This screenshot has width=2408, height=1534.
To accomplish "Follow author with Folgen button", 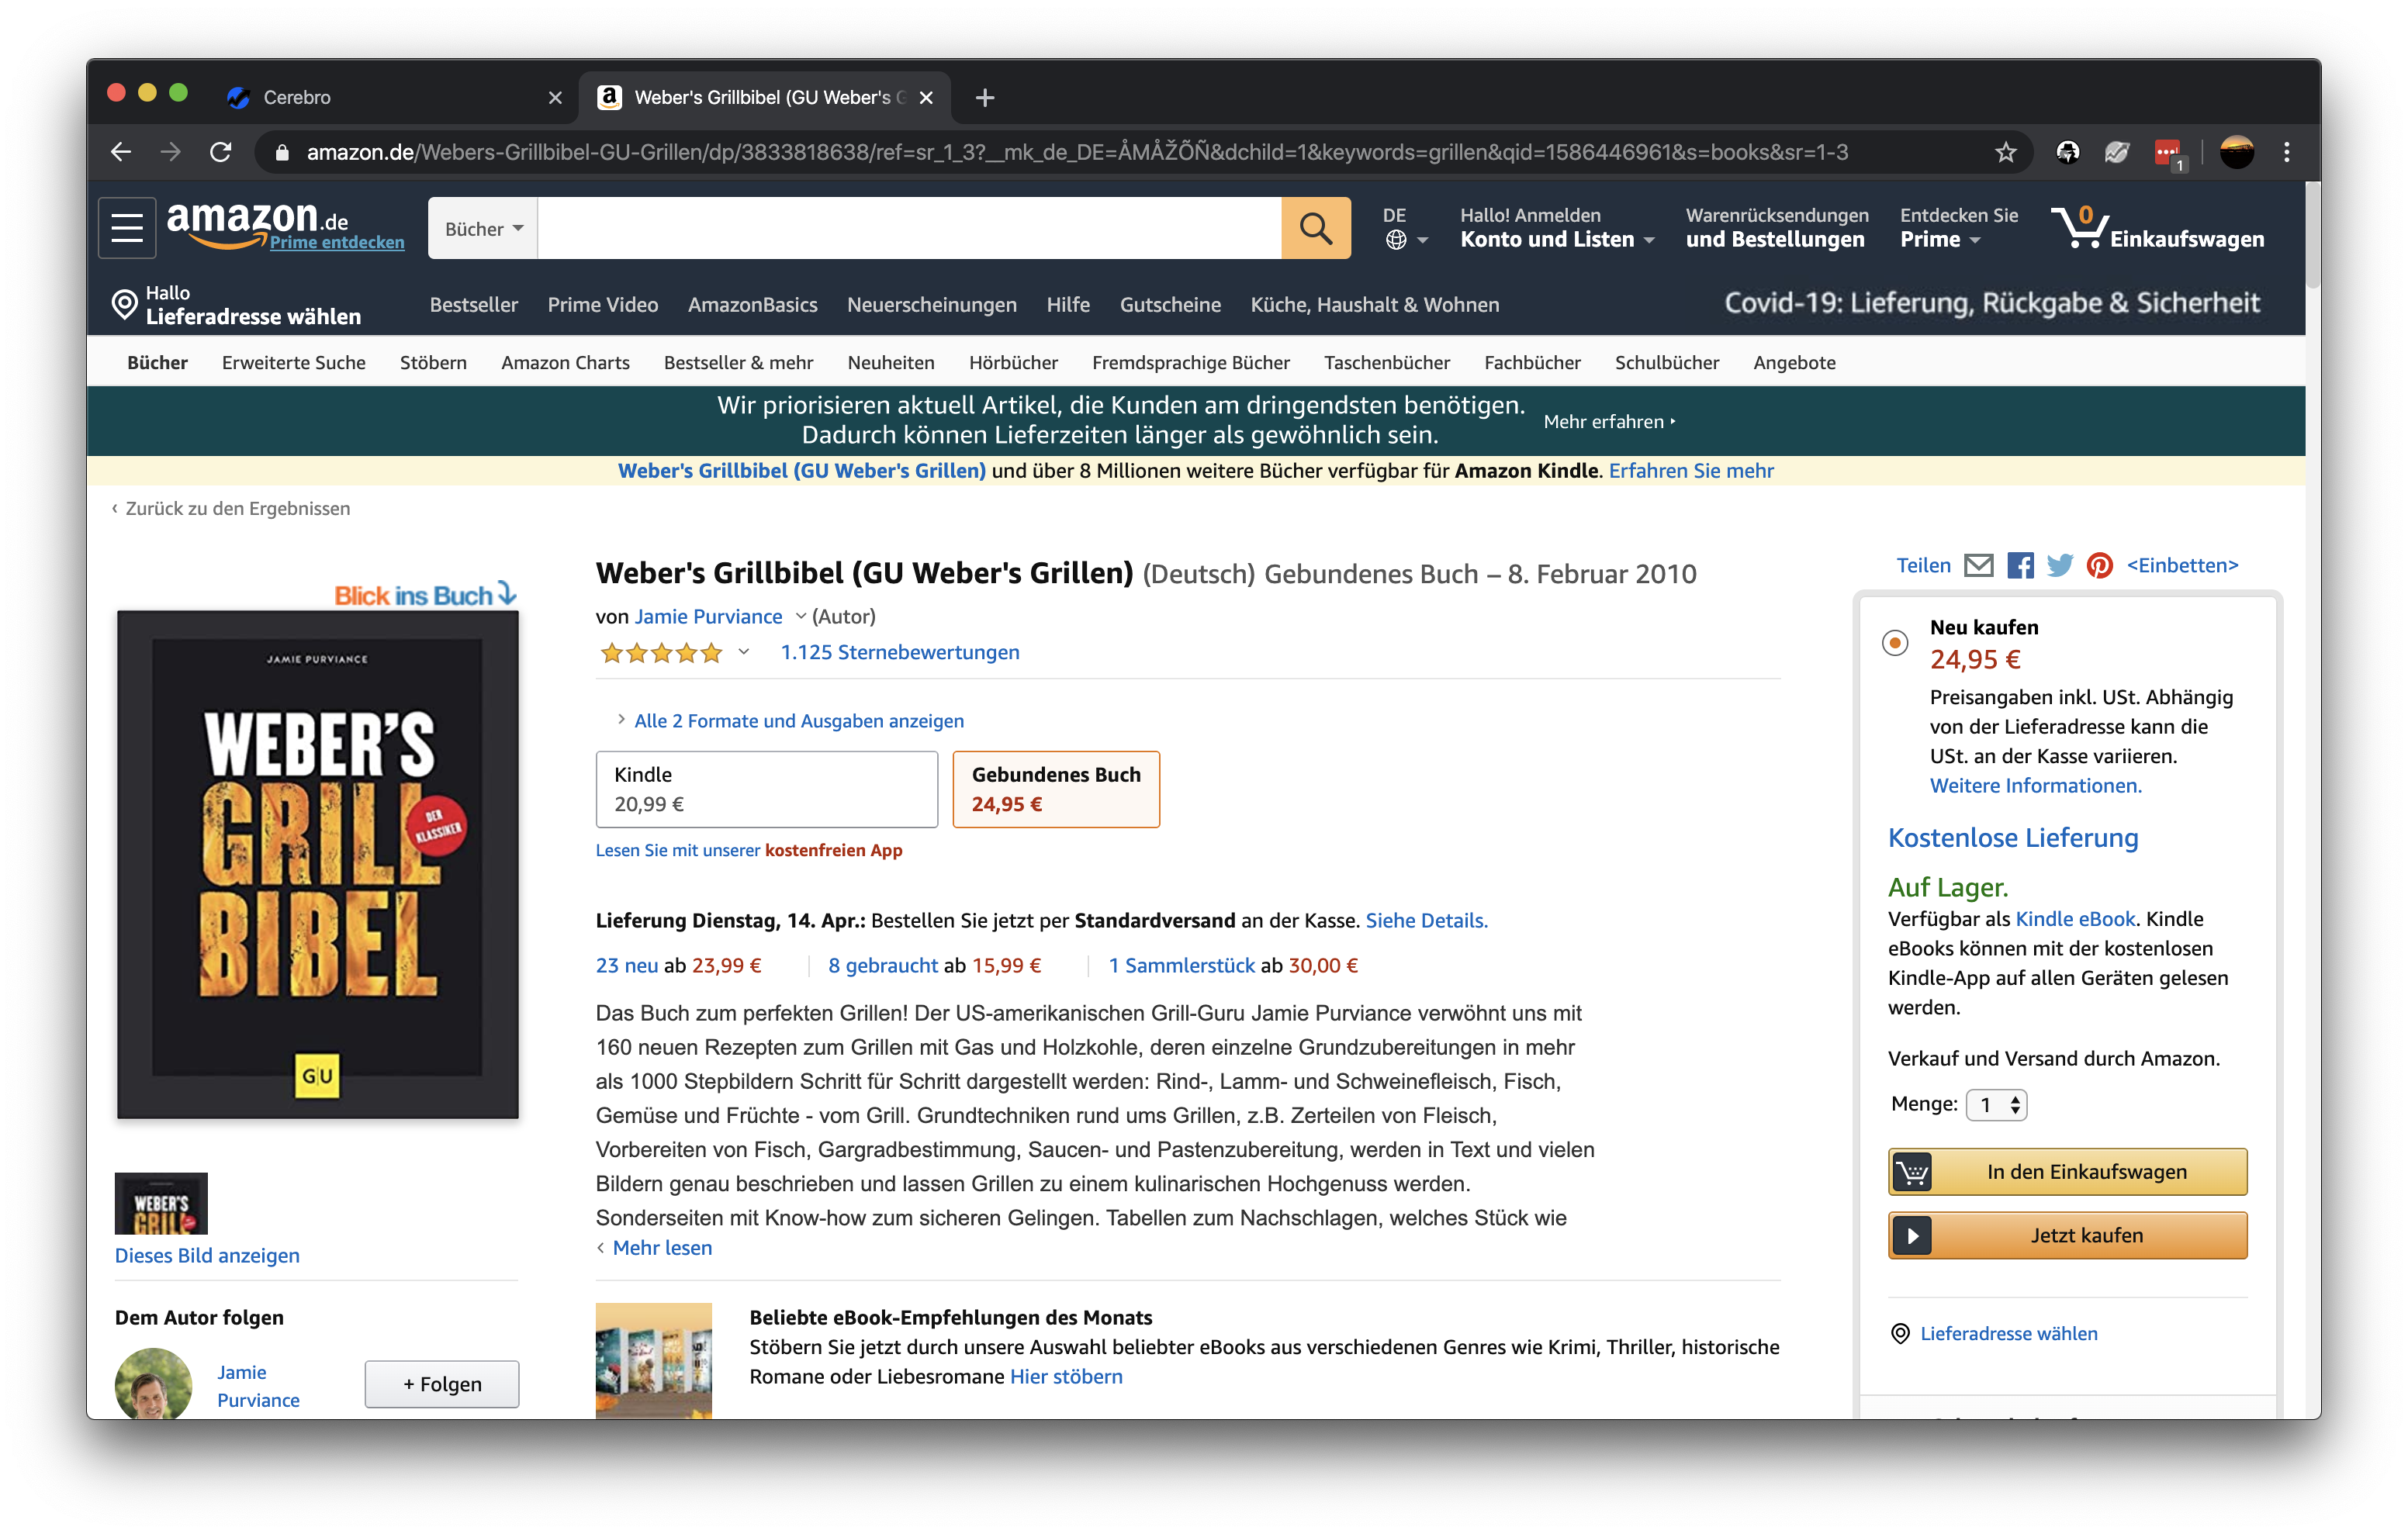I will click(441, 1384).
